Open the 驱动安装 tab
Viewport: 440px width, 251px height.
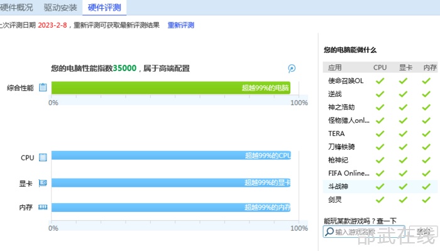60,8
